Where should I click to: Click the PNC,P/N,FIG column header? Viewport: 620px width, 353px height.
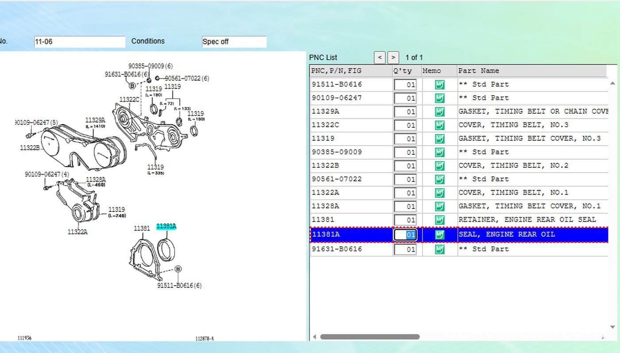[x=351, y=71]
